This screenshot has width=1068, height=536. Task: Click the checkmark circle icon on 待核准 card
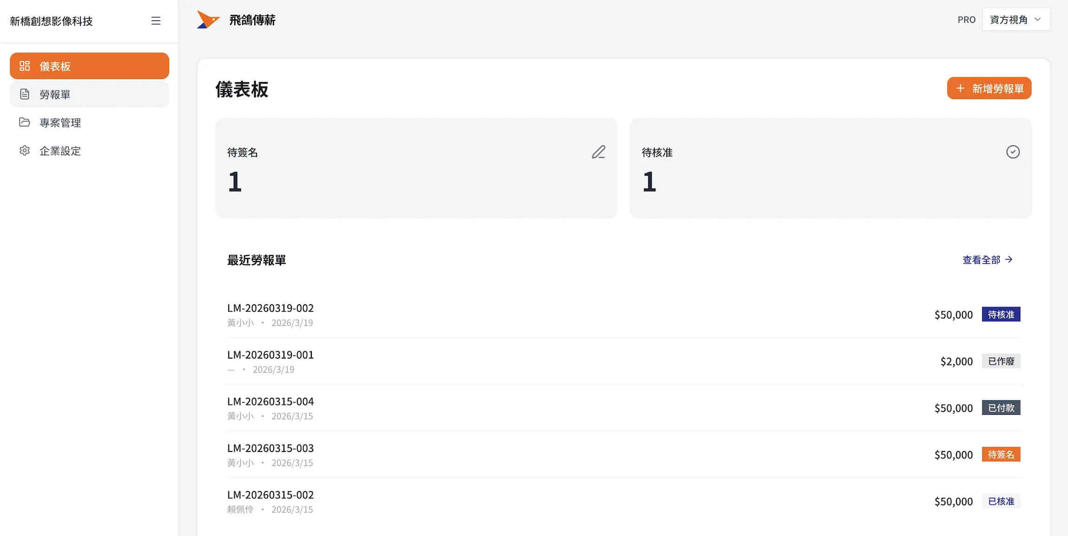(1013, 152)
